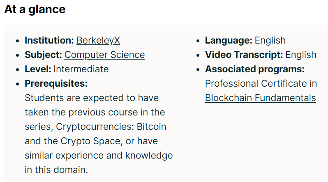Select "English" beside Video Transcript
Viewport: 328px width, 182px height.
pyautogui.click(x=301, y=55)
